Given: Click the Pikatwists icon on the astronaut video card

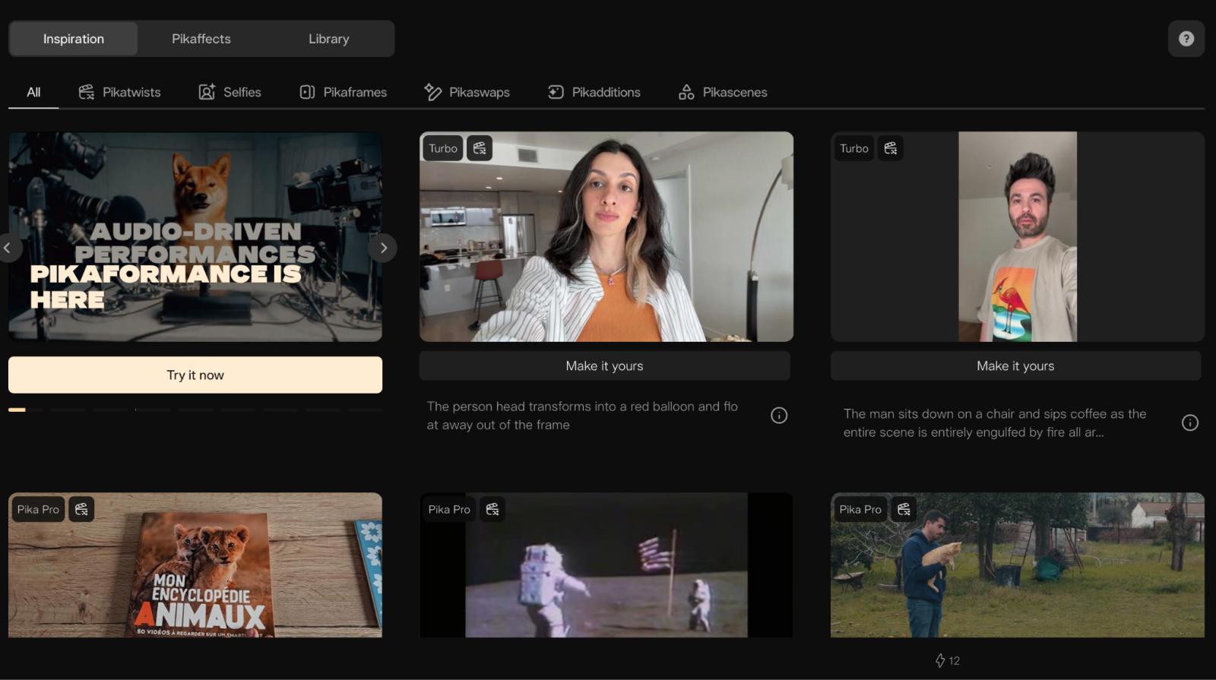Looking at the screenshot, I should (492, 509).
